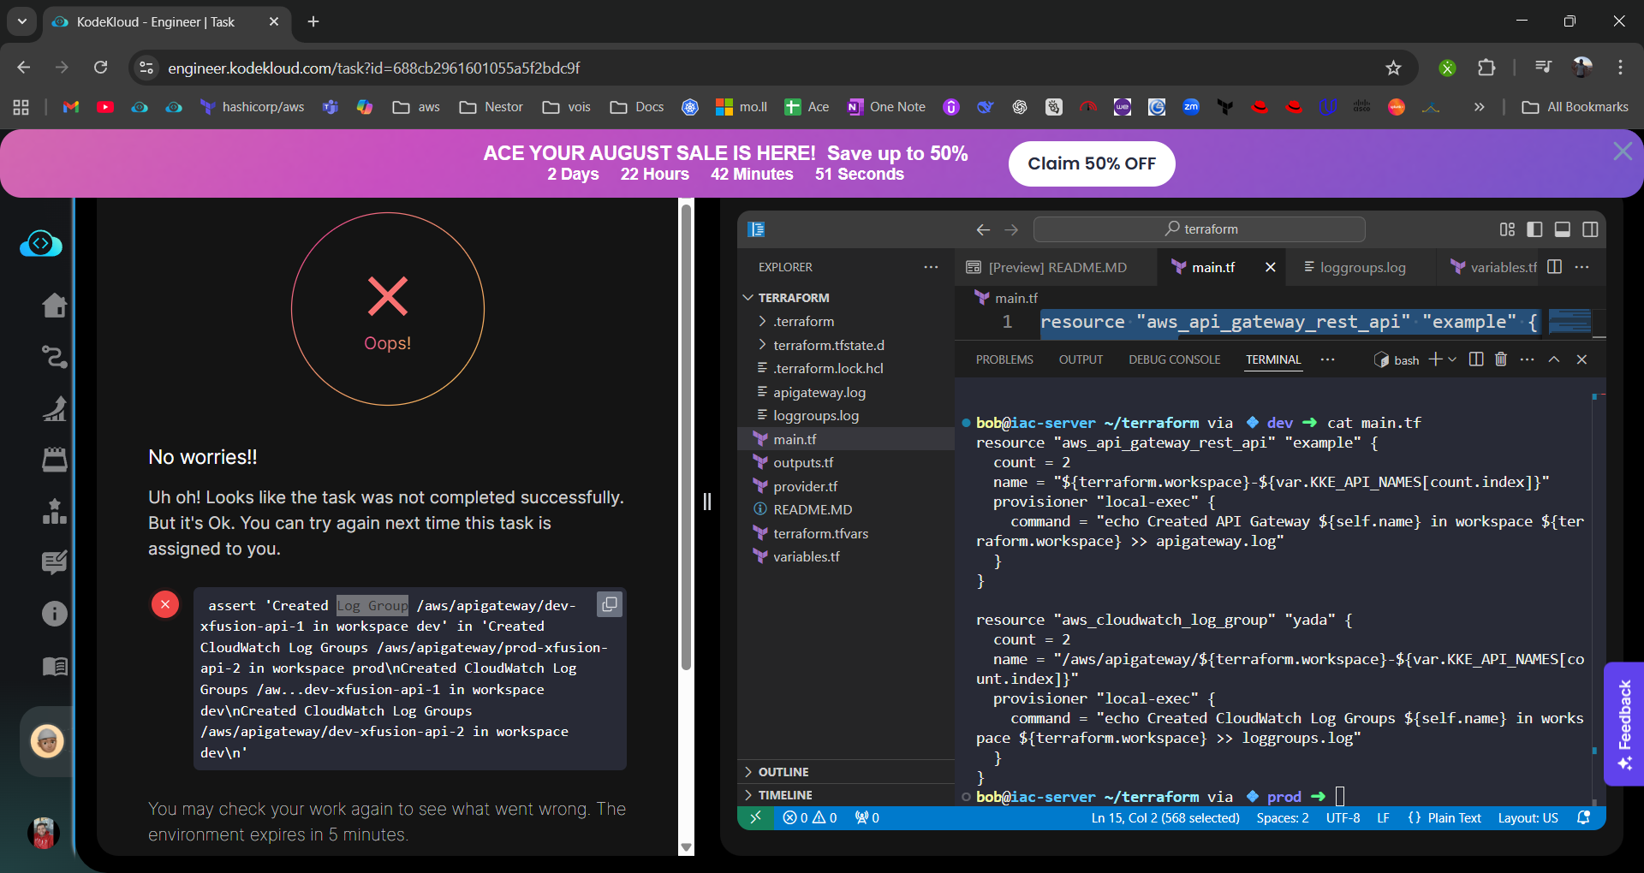The width and height of the screenshot is (1644, 873).
Task: Toggle the bottom panel visibility
Action: coord(1562,229)
